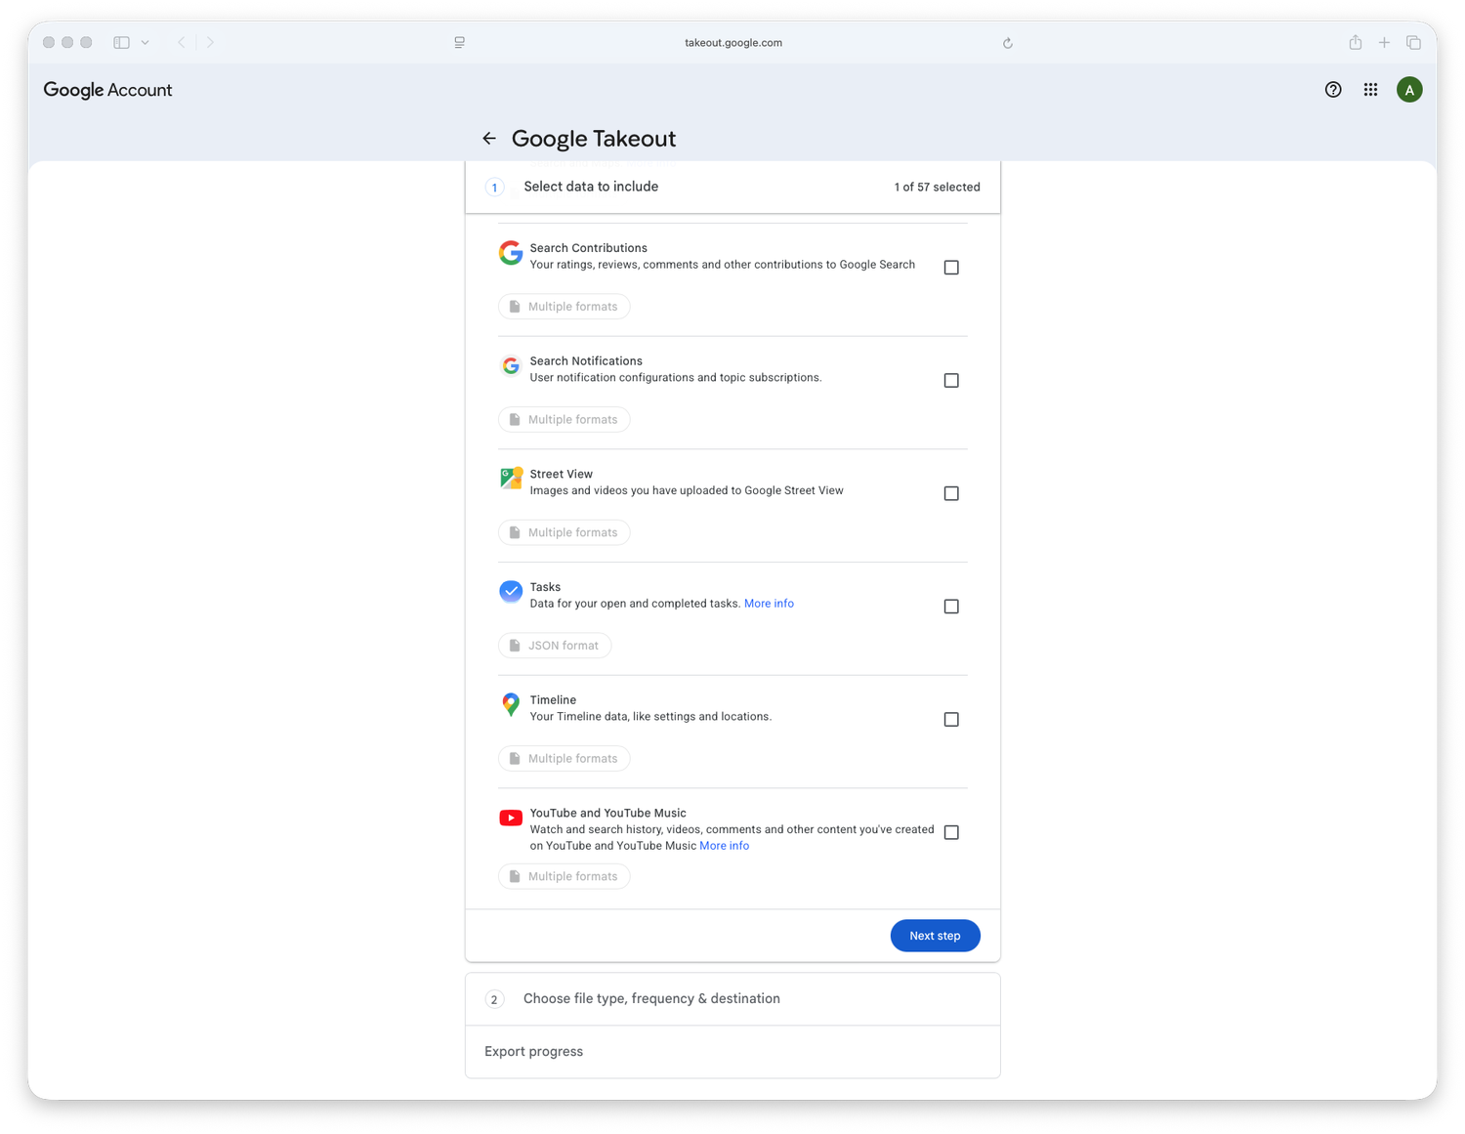Image resolution: width=1465 pixels, height=1134 pixels.
Task: Open a new tab with plus icon
Action: 1384,43
